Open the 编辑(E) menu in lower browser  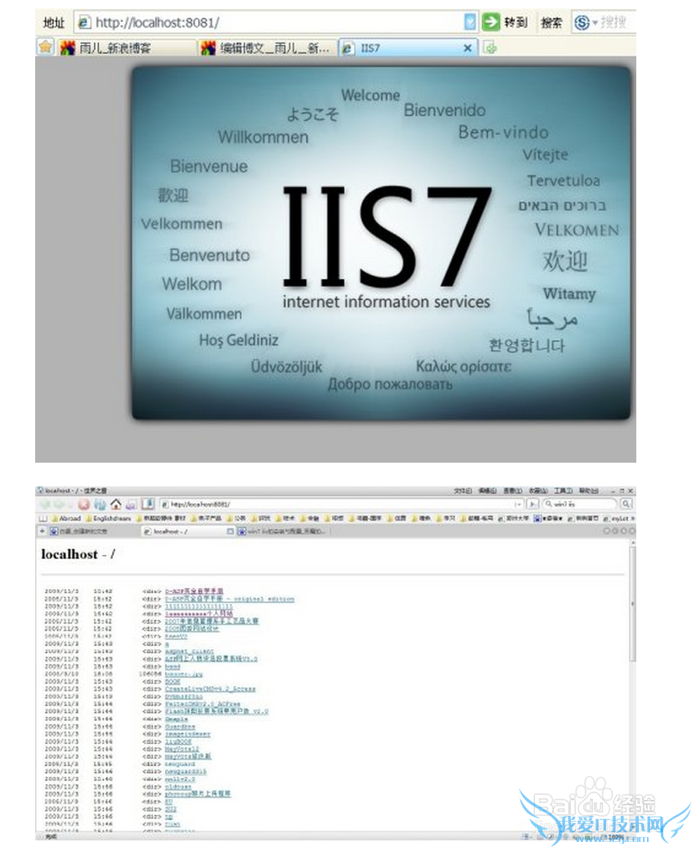pos(487,490)
